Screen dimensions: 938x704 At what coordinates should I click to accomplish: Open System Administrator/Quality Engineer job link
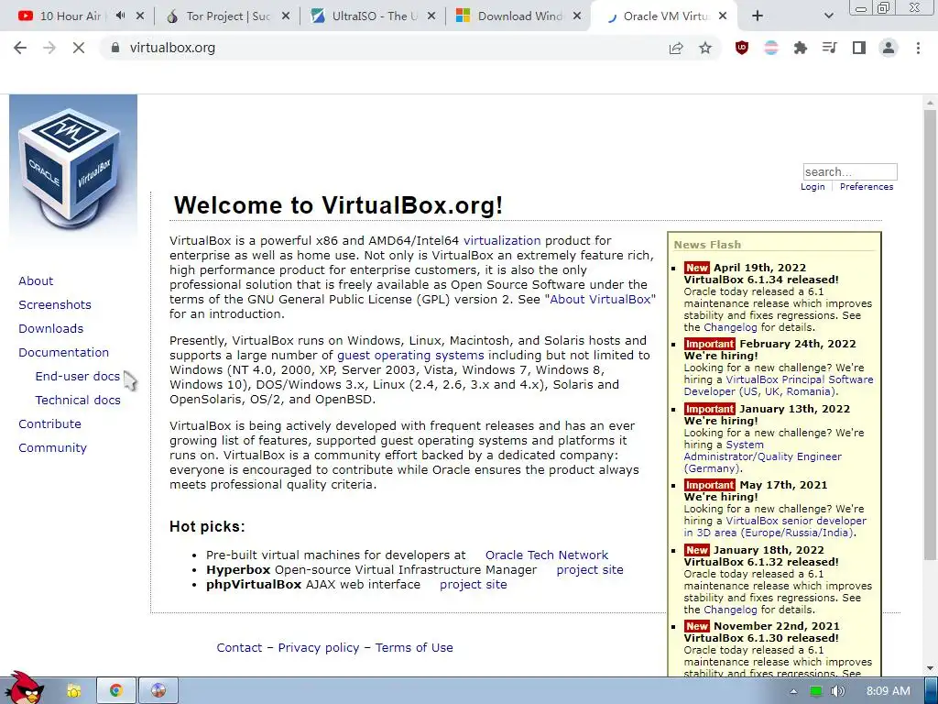pos(763,456)
